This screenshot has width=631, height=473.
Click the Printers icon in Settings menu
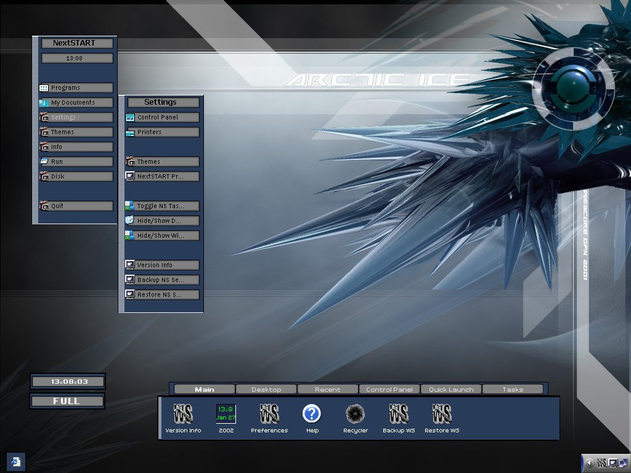(x=130, y=132)
